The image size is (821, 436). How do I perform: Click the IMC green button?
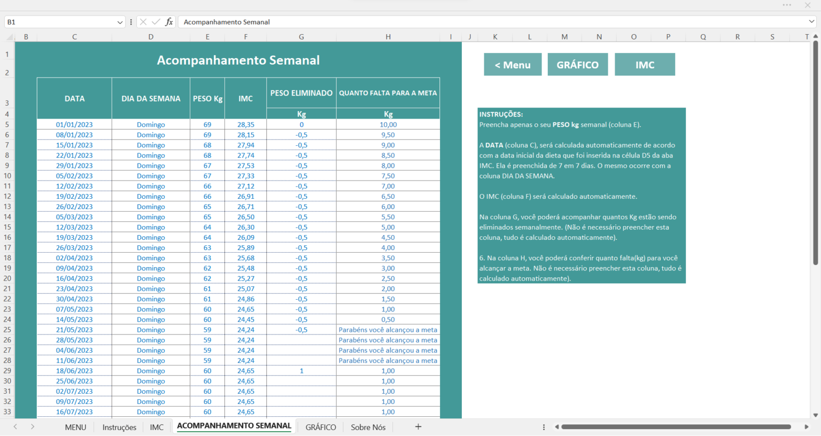pos(645,64)
